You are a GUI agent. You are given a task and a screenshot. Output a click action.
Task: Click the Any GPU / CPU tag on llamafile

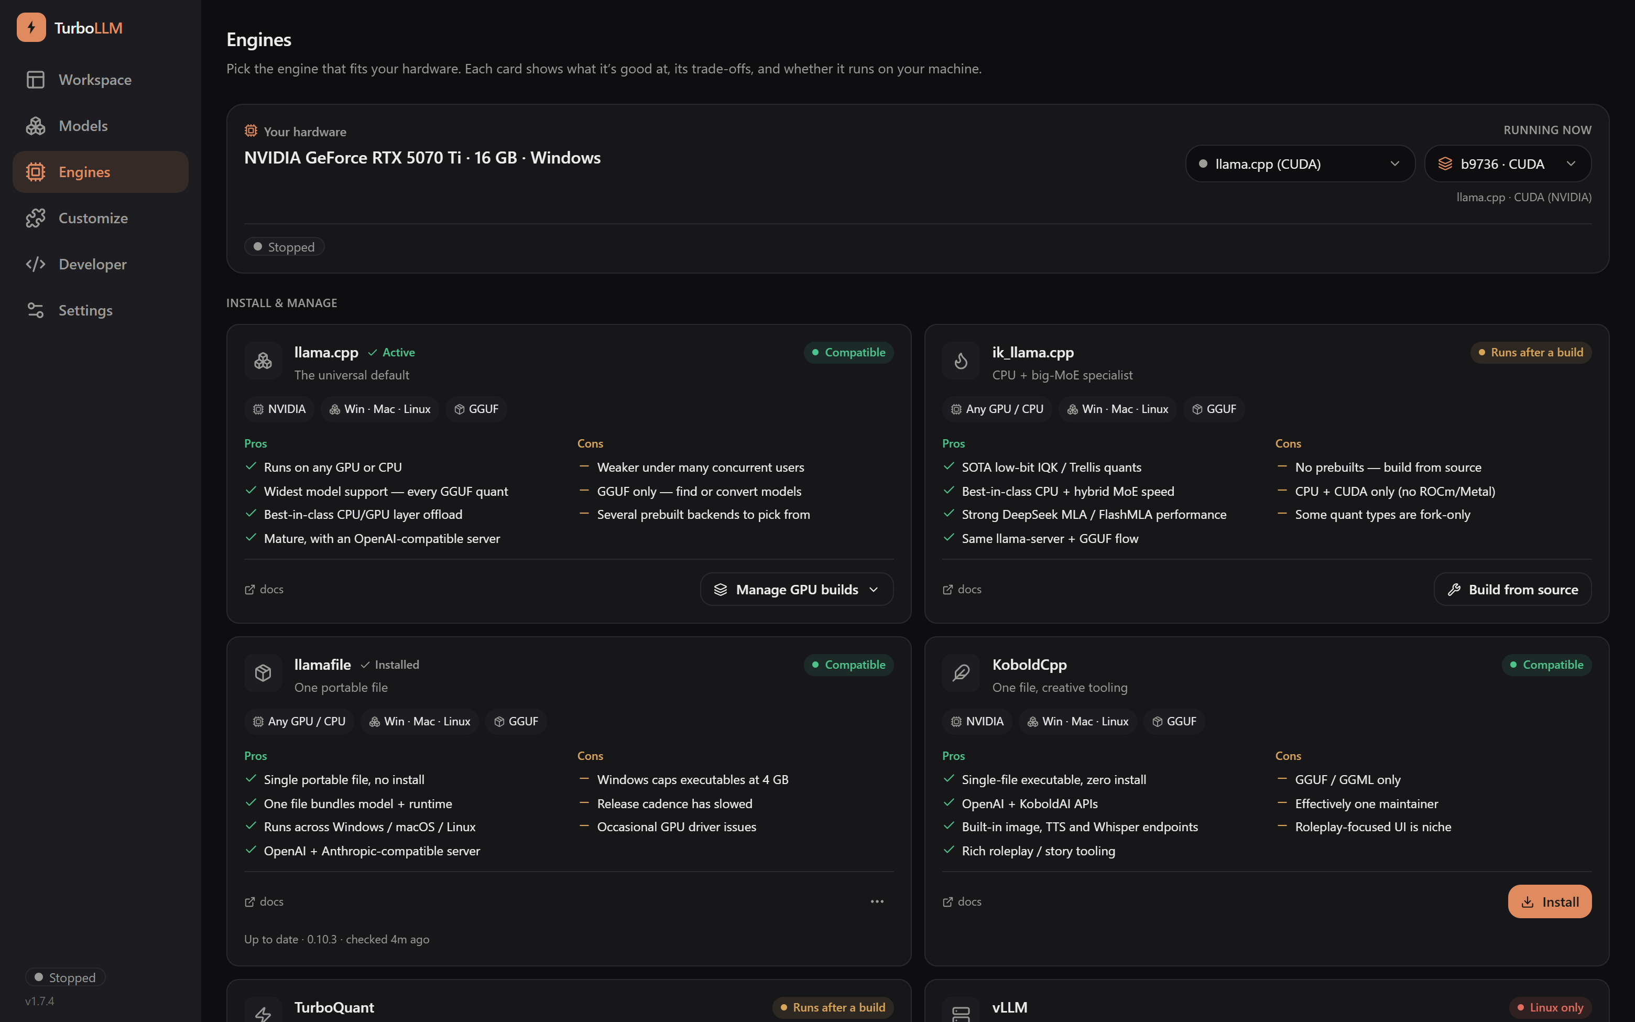click(x=299, y=721)
